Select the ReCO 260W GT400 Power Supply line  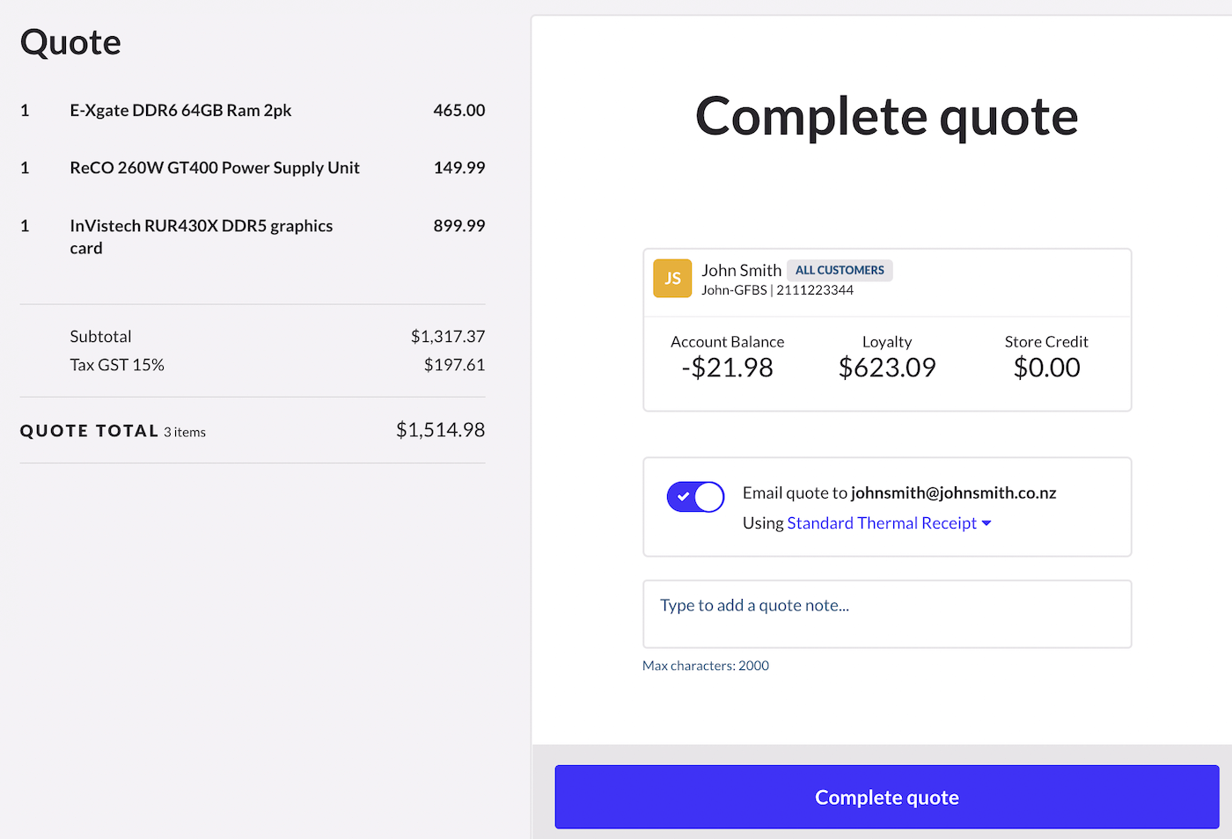[x=215, y=167]
